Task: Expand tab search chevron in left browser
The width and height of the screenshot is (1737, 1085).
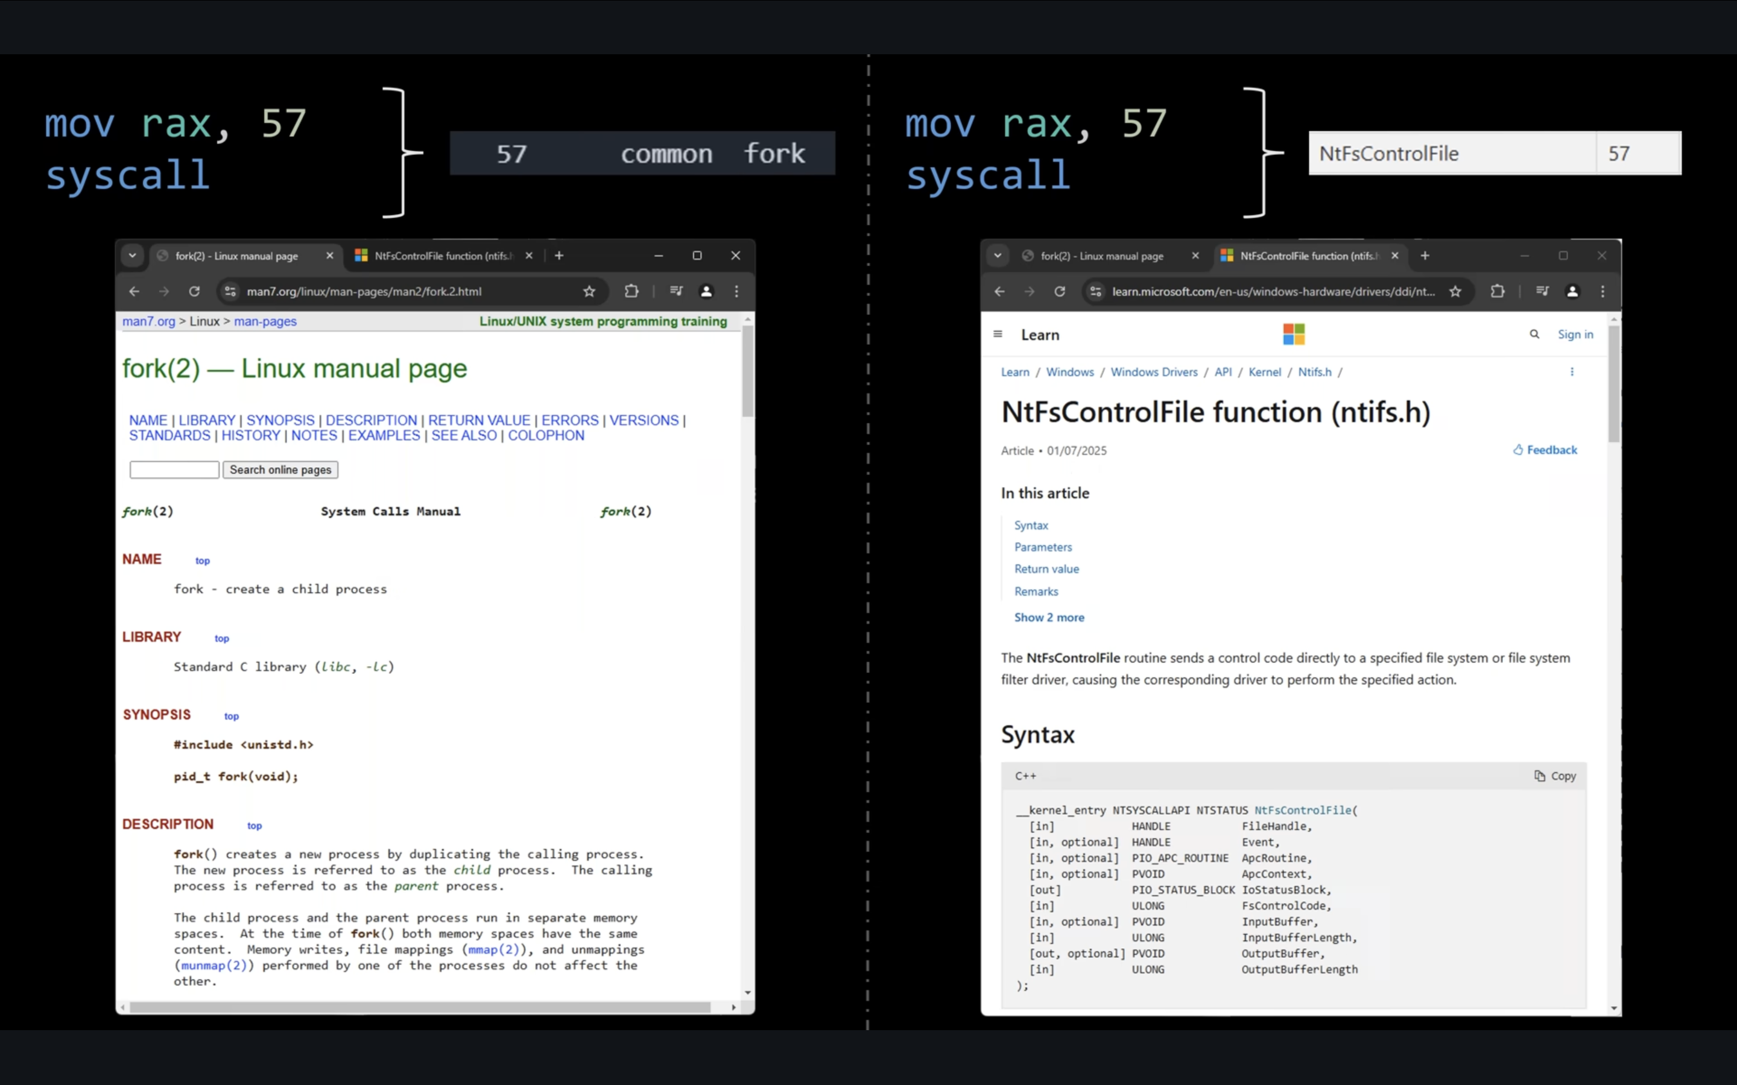Action: (132, 256)
